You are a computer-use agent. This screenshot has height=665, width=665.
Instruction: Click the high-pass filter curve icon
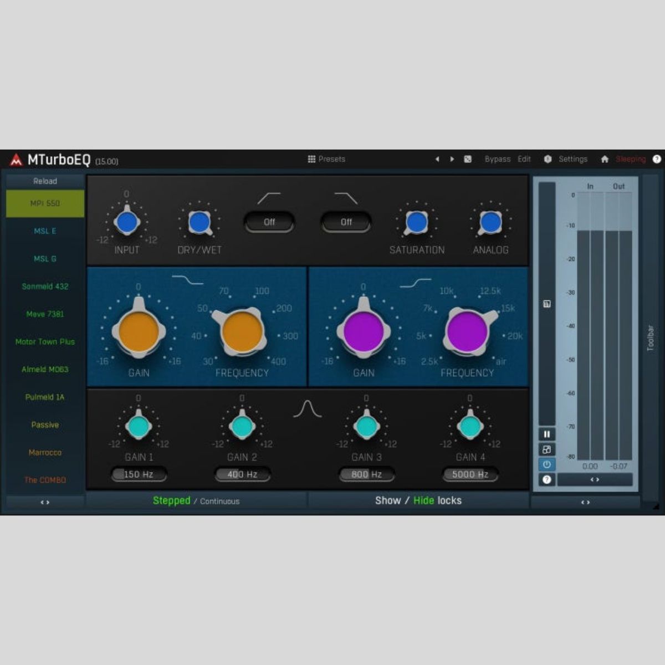269,198
